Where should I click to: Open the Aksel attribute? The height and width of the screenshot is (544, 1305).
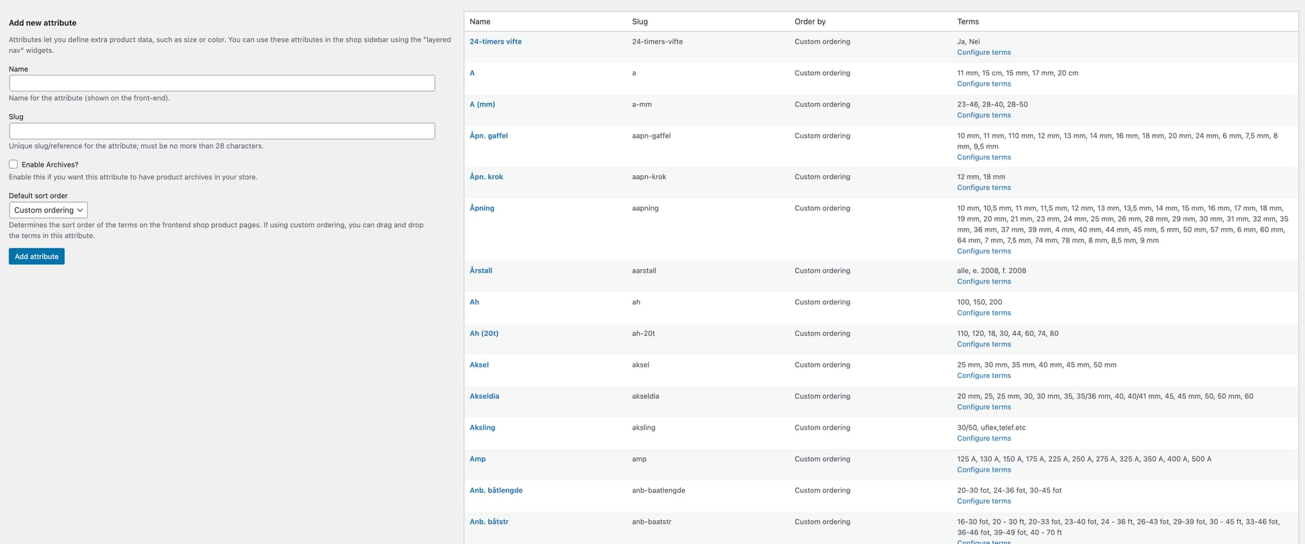point(479,364)
